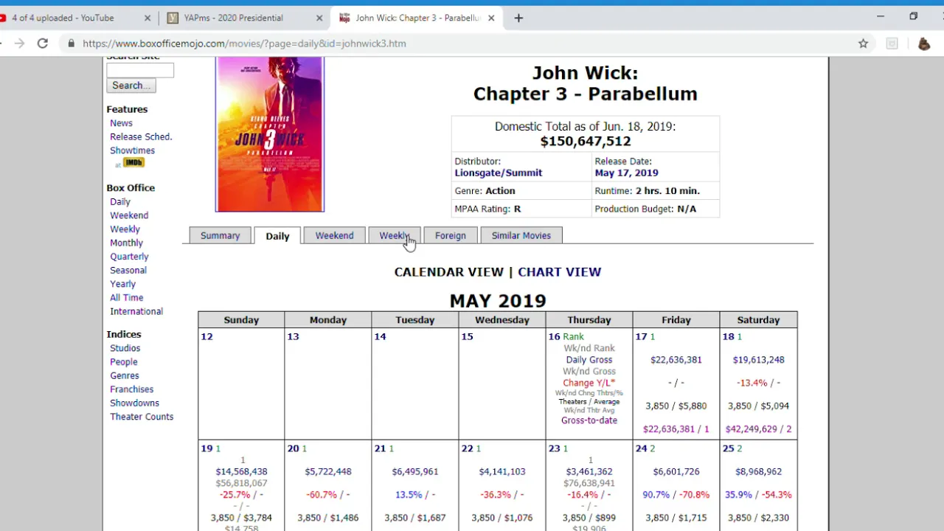944x531 pixels.
Task: Open the Yearly box office link
Action: pyautogui.click(x=122, y=284)
